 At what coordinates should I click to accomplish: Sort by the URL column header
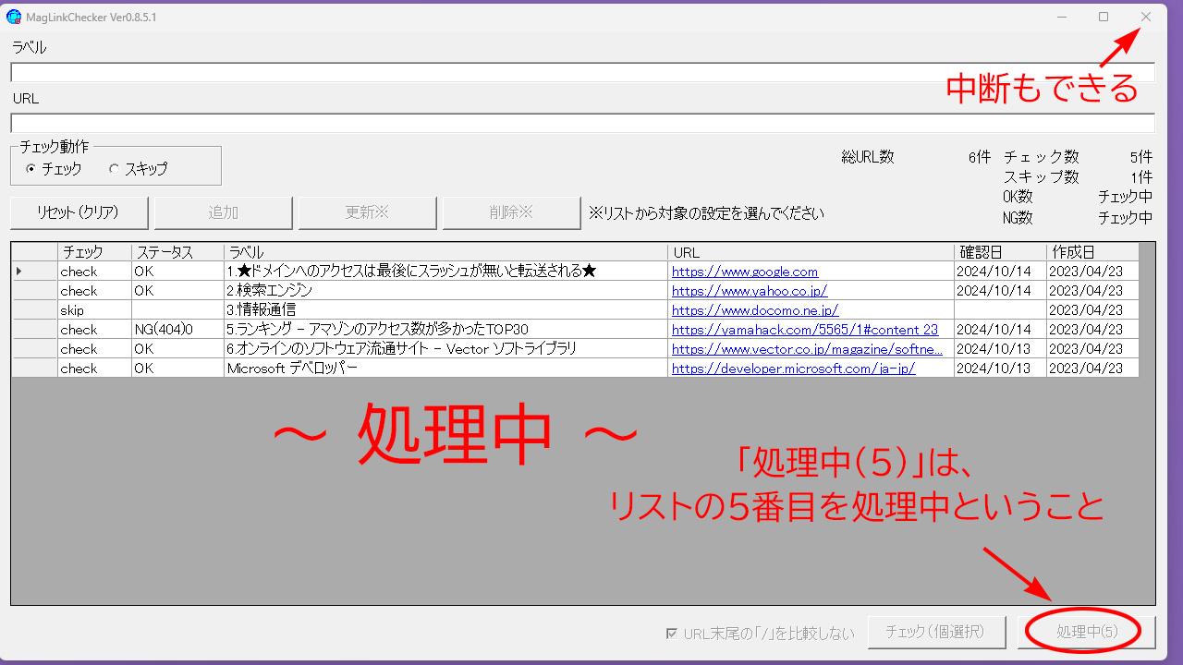click(811, 252)
